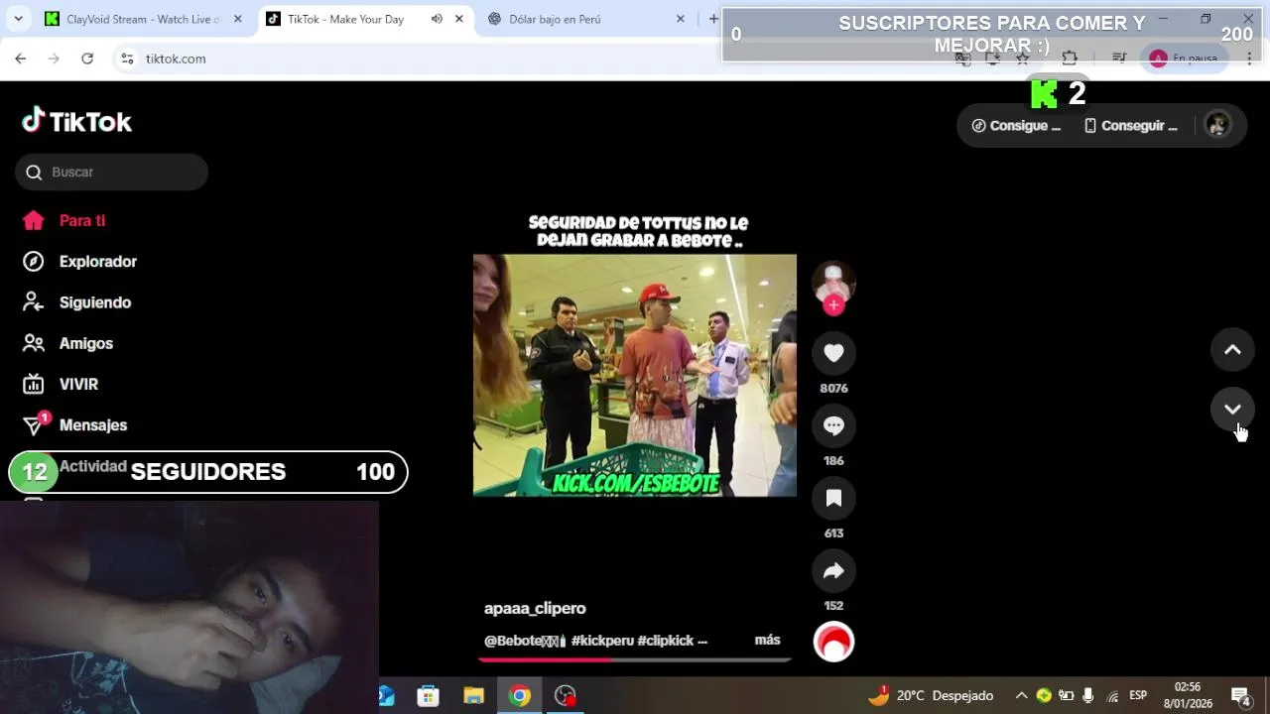Click the microphone tray icon

1088,695
